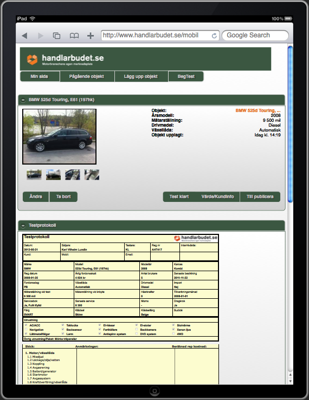Image resolution: width=309 pixels, height=400 pixels.
Task: Click the handlarbudet.se logo in header
Action: [x=66, y=60]
